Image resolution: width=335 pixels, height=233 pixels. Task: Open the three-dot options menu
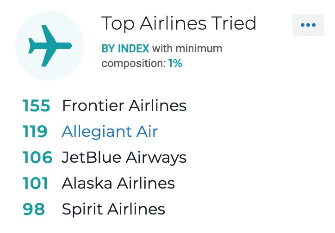tap(308, 25)
